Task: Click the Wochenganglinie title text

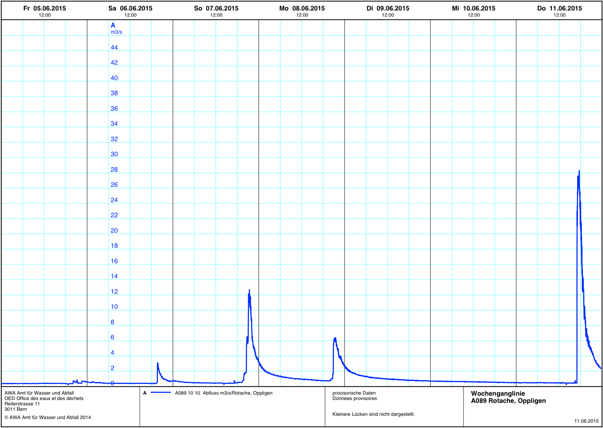Action: (498, 394)
